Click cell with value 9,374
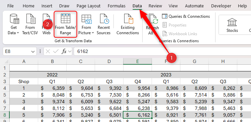Screen dimensions: 251x122 (52, 102)
